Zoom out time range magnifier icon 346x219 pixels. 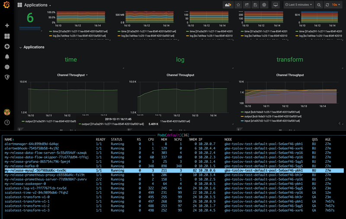point(319,5)
